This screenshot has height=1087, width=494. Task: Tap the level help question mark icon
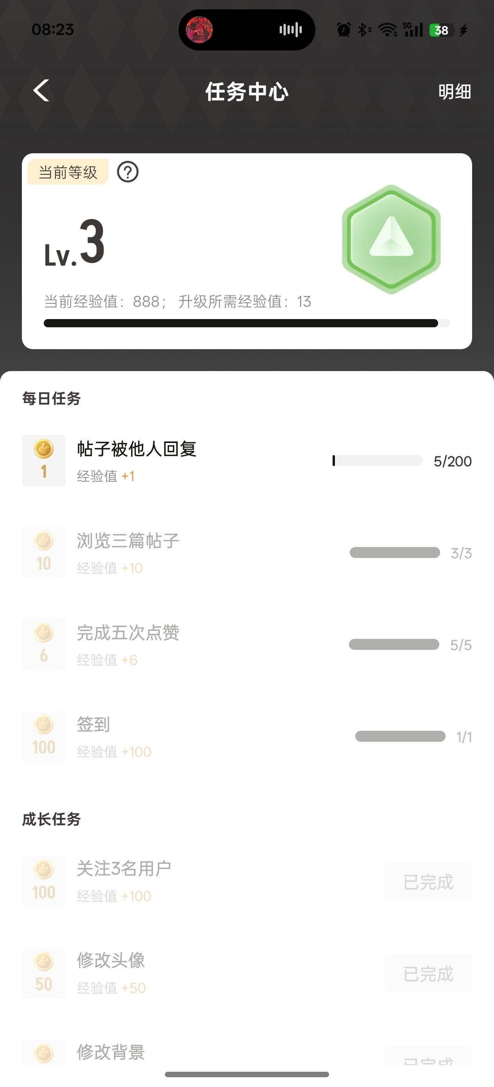(127, 172)
